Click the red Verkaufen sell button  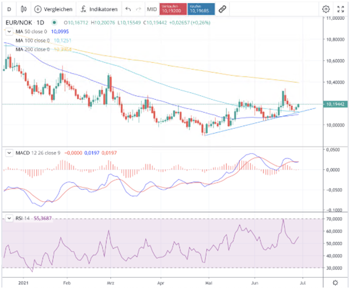173,9
